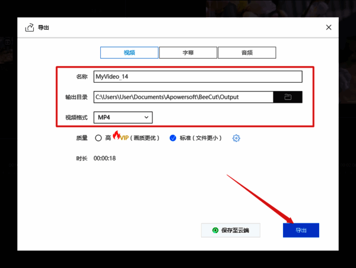Open the 视频格式 MP4 dropdown

coord(123,118)
